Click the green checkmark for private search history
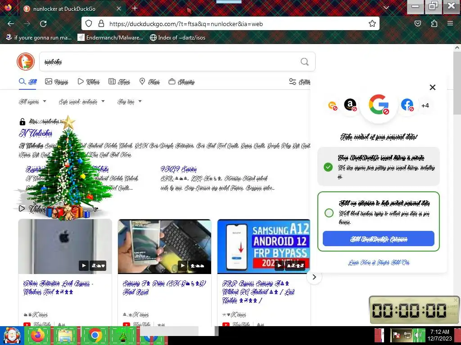The image size is (461, 345). pos(328,167)
